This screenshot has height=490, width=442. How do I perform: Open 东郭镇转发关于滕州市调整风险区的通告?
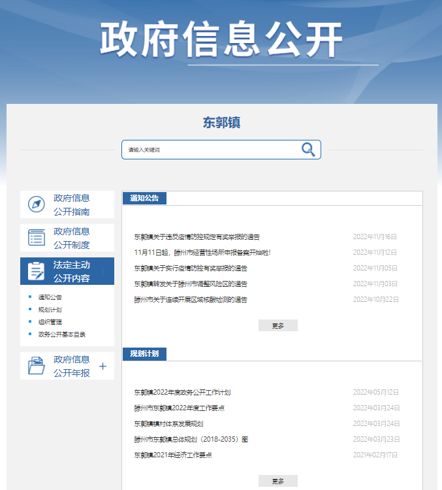point(191,284)
